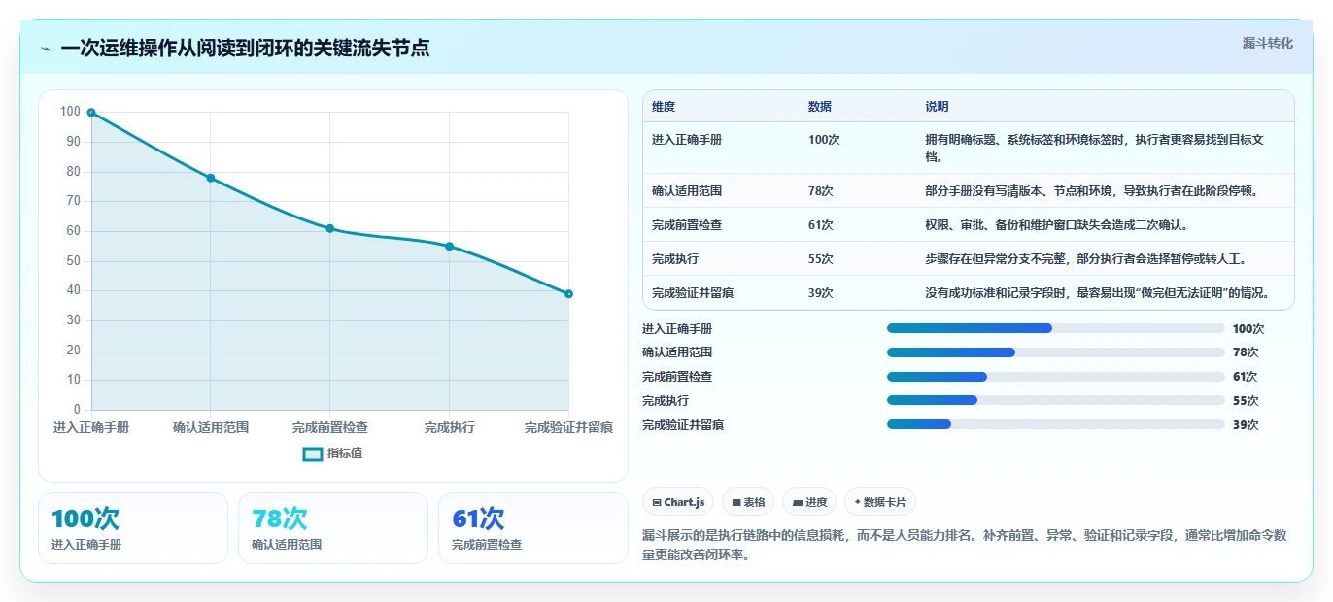This screenshot has width=1333, height=602.
Task: Click the 确认适用范围 progress bar
Action: point(1056,352)
